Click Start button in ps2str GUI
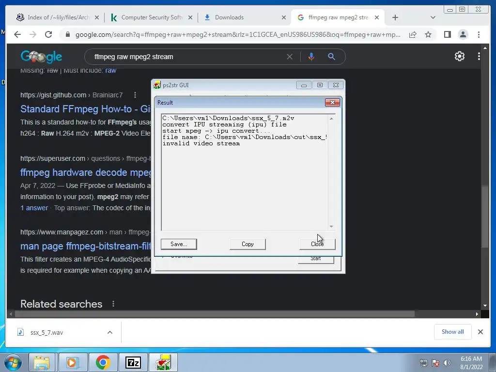The height and width of the screenshot is (372, 496). point(316,259)
